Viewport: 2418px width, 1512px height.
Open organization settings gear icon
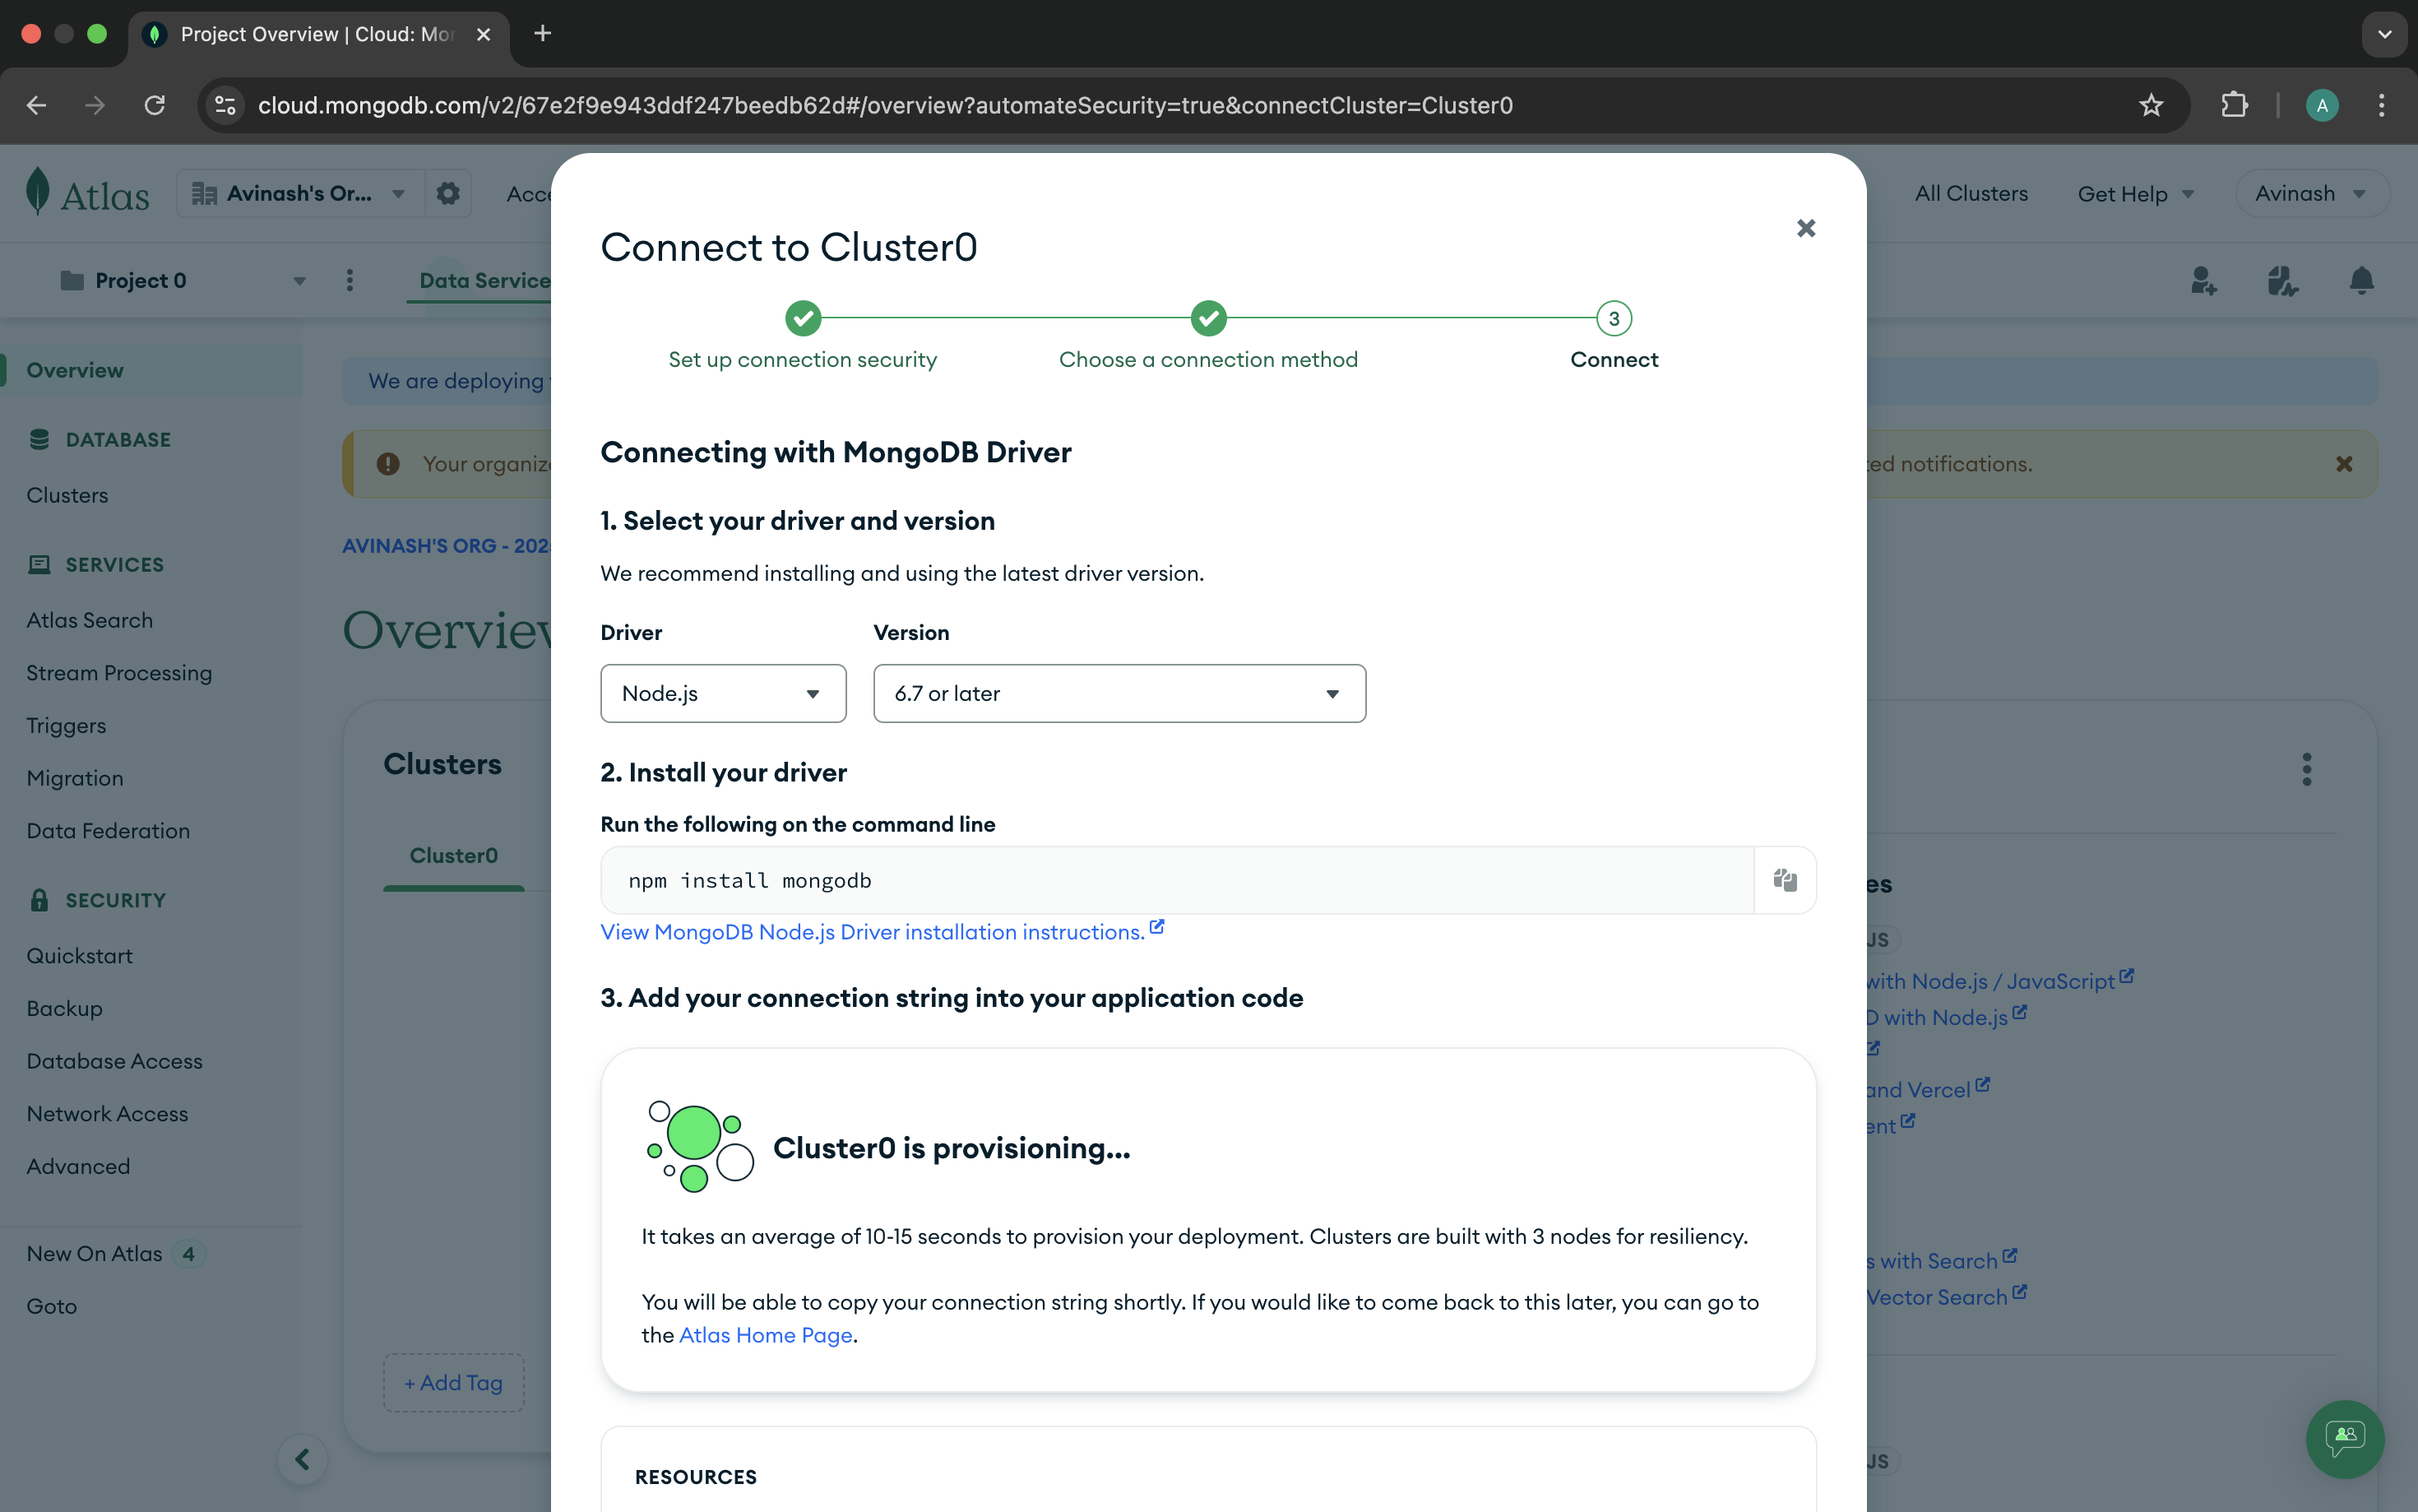pos(447,193)
